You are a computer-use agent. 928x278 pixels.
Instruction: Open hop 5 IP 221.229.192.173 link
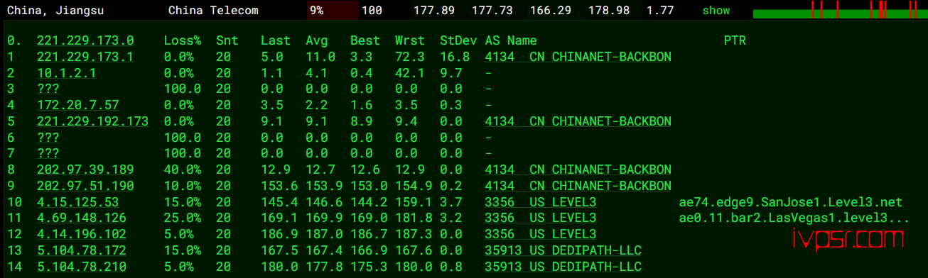(x=93, y=121)
